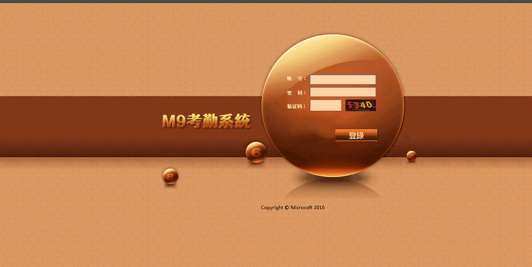Image resolution: width=532 pixels, height=267 pixels.
Task: Refresh the captcha image showing 1340
Action: click(361, 105)
